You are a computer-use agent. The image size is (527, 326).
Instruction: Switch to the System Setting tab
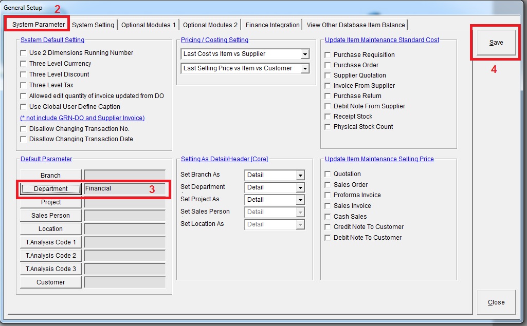pyautogui.click(x=93, y=25)
